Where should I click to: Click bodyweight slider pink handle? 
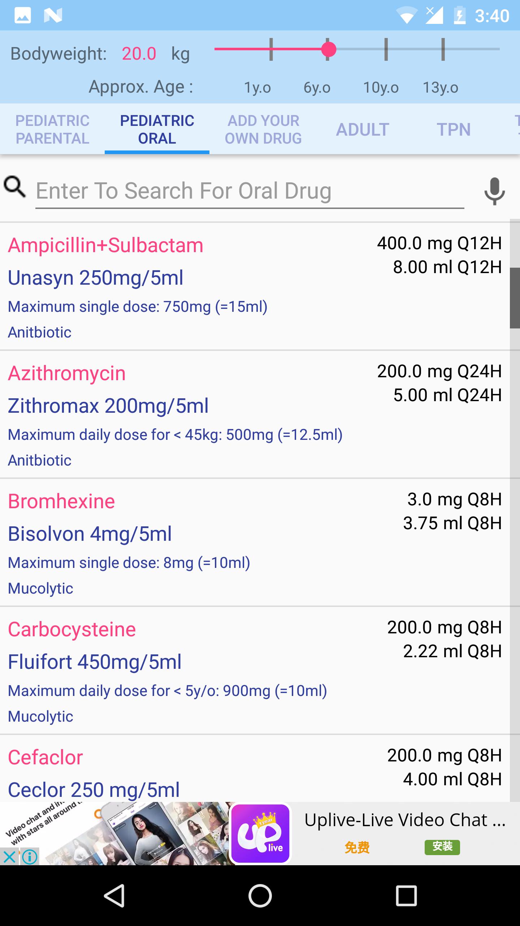point(329,49)
